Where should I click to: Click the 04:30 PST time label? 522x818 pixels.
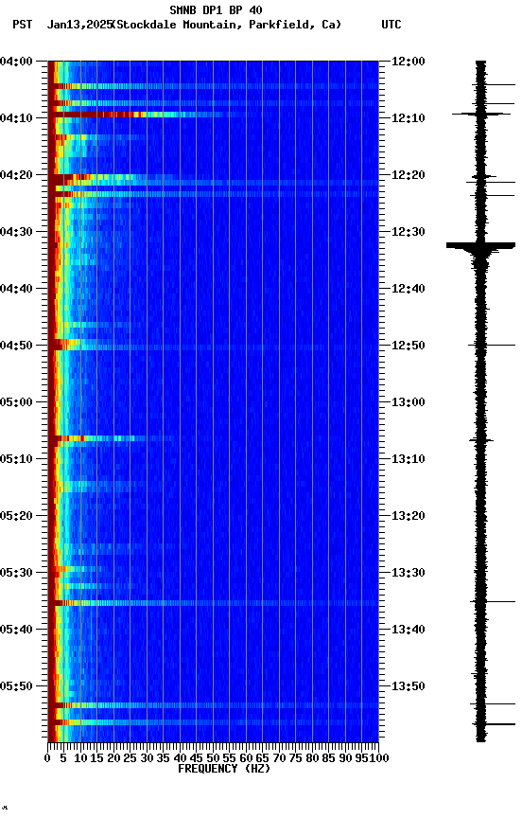[16, 232]
